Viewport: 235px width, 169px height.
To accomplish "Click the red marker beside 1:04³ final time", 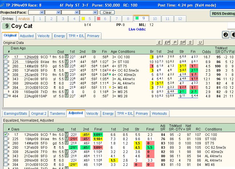I will pyautogui.click(x=110, y=70).
